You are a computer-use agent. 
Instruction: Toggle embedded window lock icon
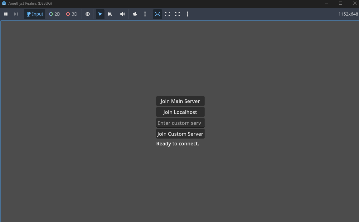pos(158,14)
